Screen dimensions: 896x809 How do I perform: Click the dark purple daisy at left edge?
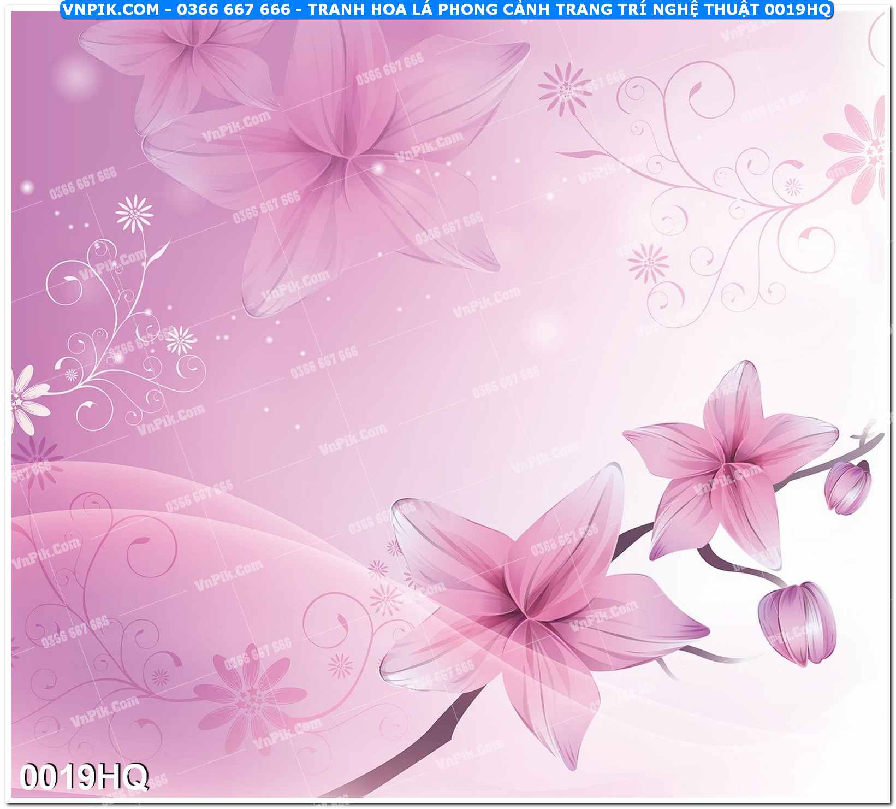(34, 459)
